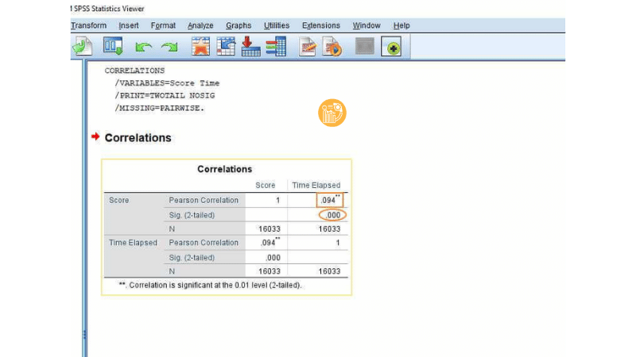Screen dimensions: 636x357
Task: Click the /PRINT=TWOTAIL NOSIG syntax line
Action: tap(165, 95)
